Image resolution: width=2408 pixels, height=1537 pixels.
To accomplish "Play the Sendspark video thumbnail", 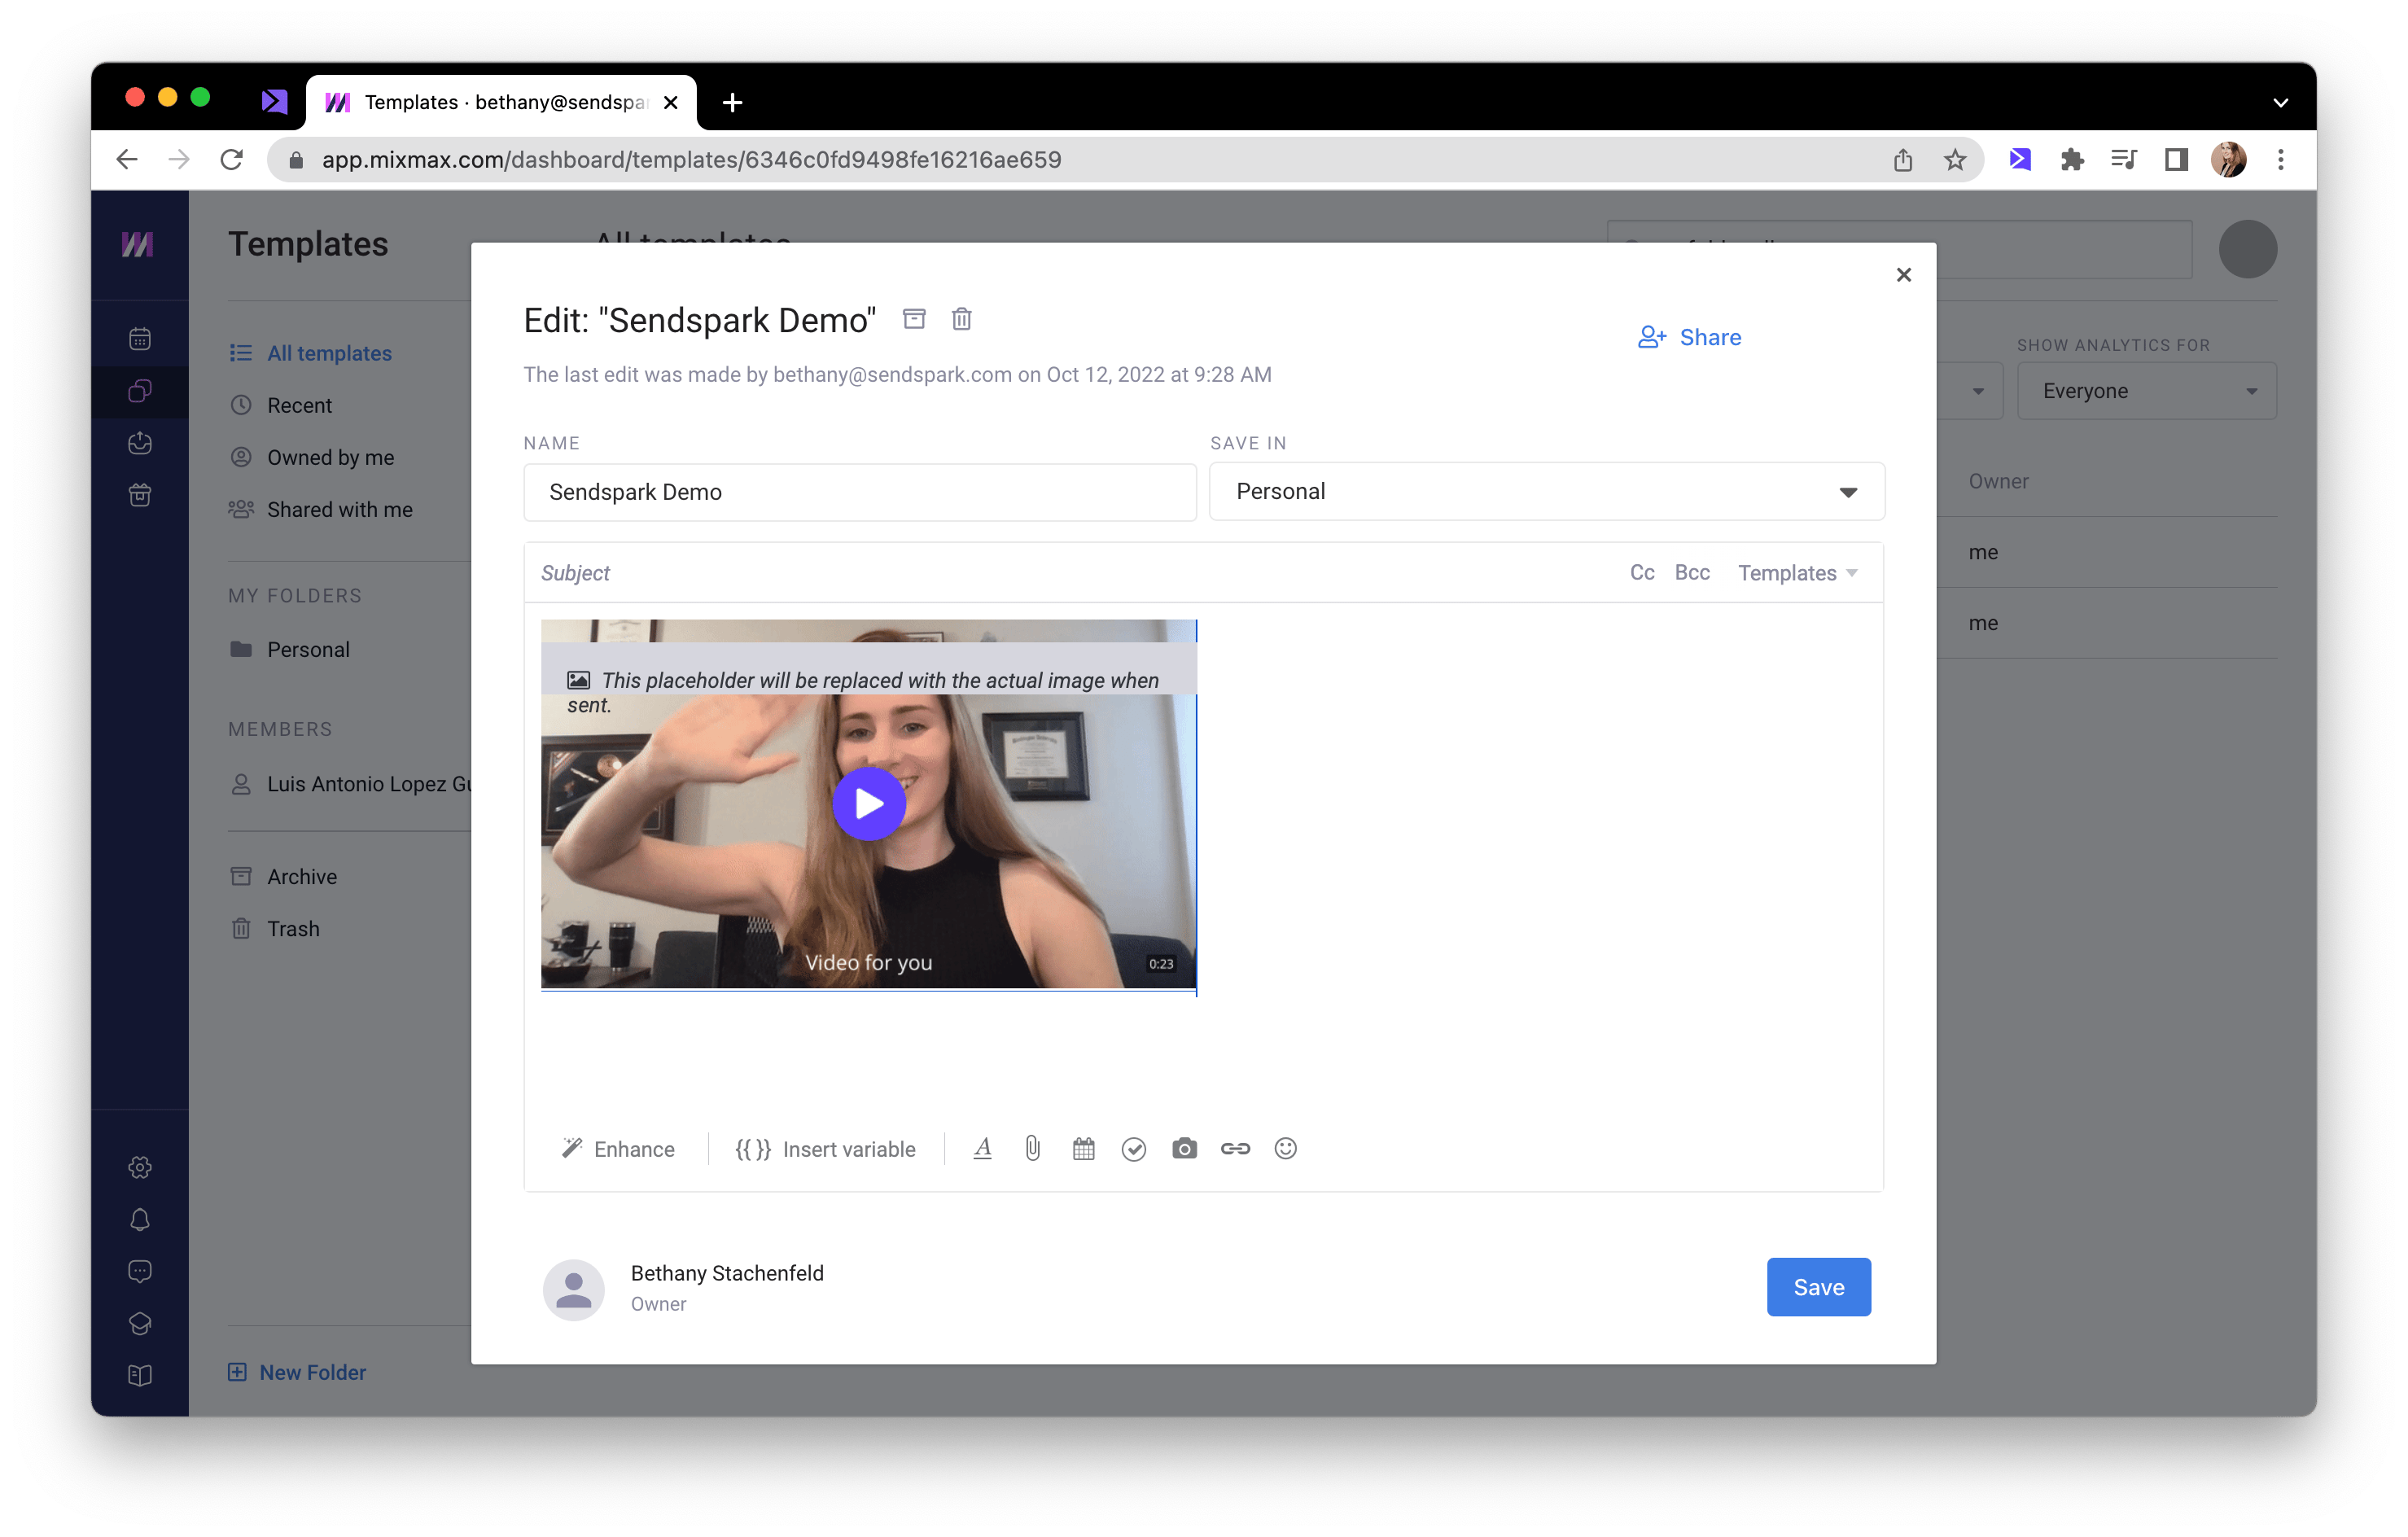I will click(869, 804).
